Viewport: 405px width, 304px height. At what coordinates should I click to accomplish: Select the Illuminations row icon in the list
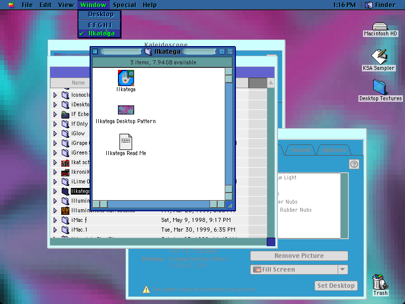click(x=65, y=211)
